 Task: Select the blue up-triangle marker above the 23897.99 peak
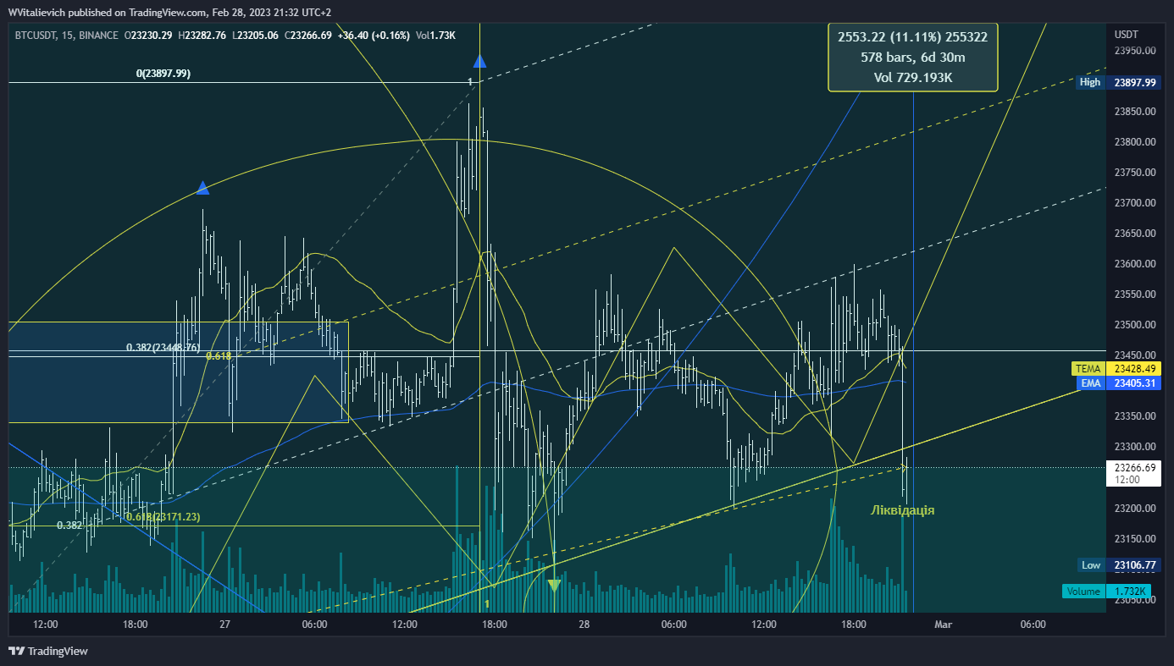[x=480, y=62]
